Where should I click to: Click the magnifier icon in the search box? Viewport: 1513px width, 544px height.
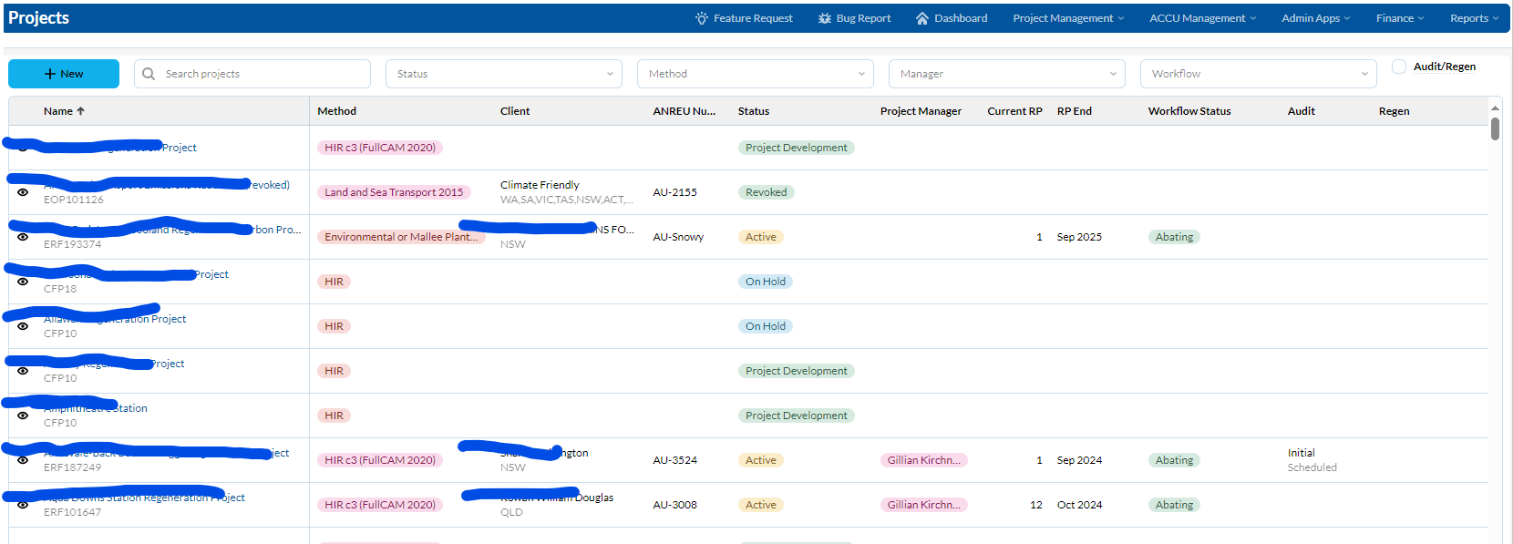click(149, 74)
